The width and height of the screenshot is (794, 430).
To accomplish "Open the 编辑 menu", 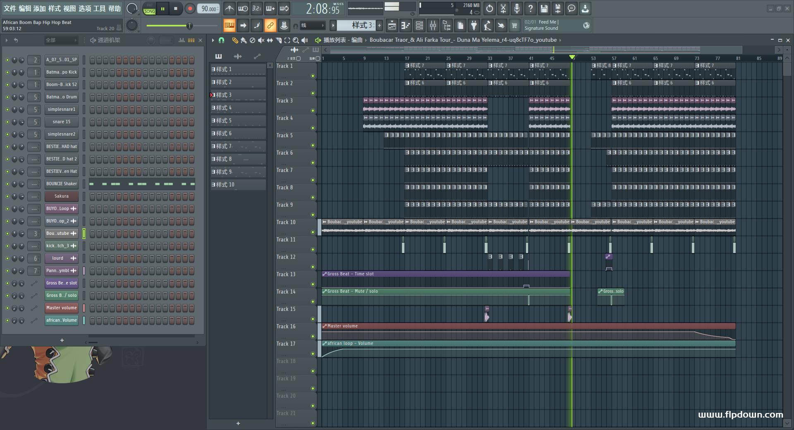I will point(25,8).
